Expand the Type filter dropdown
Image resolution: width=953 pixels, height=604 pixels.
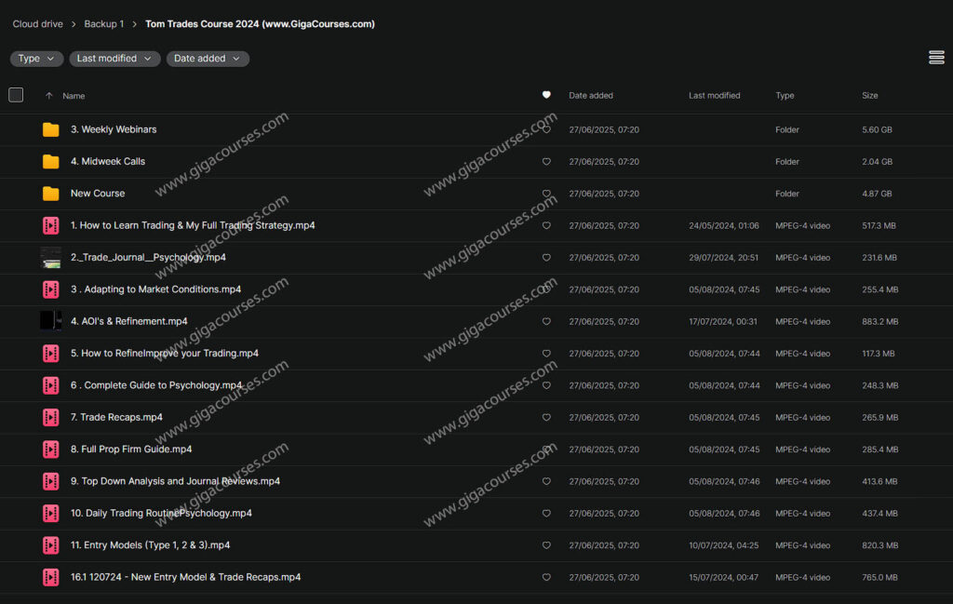(x=36, y=59)
